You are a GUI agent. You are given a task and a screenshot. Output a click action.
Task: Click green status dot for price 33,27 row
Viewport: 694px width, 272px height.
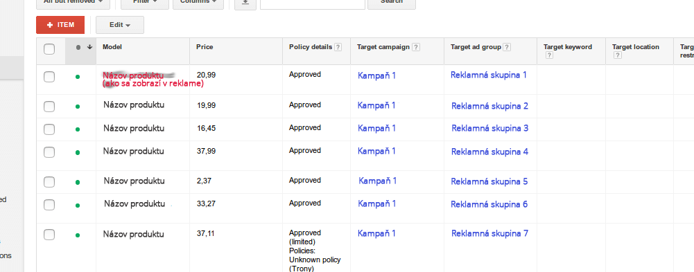(78, 206)
